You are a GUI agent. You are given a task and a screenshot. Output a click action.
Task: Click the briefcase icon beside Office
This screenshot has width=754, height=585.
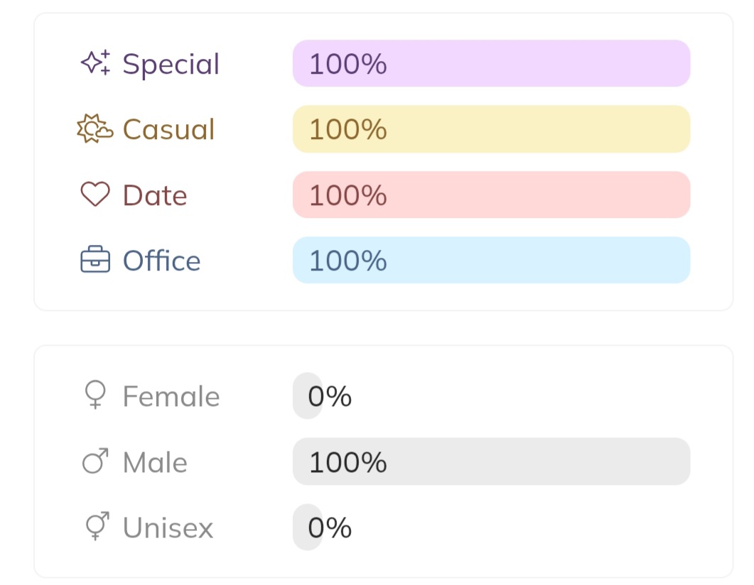pos(95,261)
